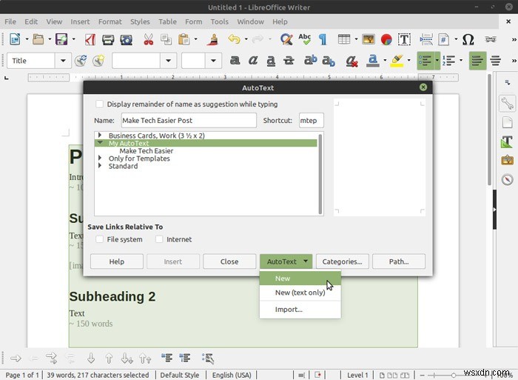Viewport: 518px width, 380px height.
Task: Click the New Document icon
Action: pos(15,39)
